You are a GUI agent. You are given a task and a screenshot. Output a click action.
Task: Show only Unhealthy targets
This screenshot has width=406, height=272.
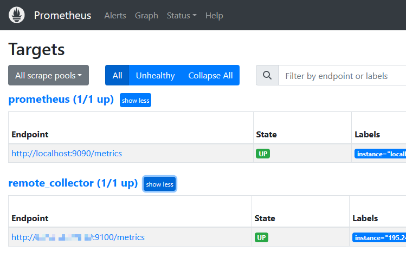pyautogui.click(x=155, y=76)
